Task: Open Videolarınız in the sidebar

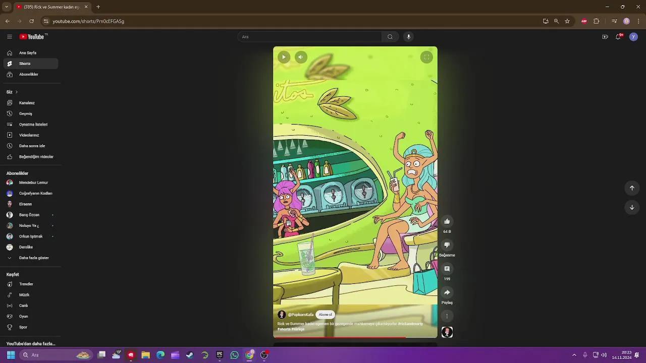Action: tap(30, 135)
